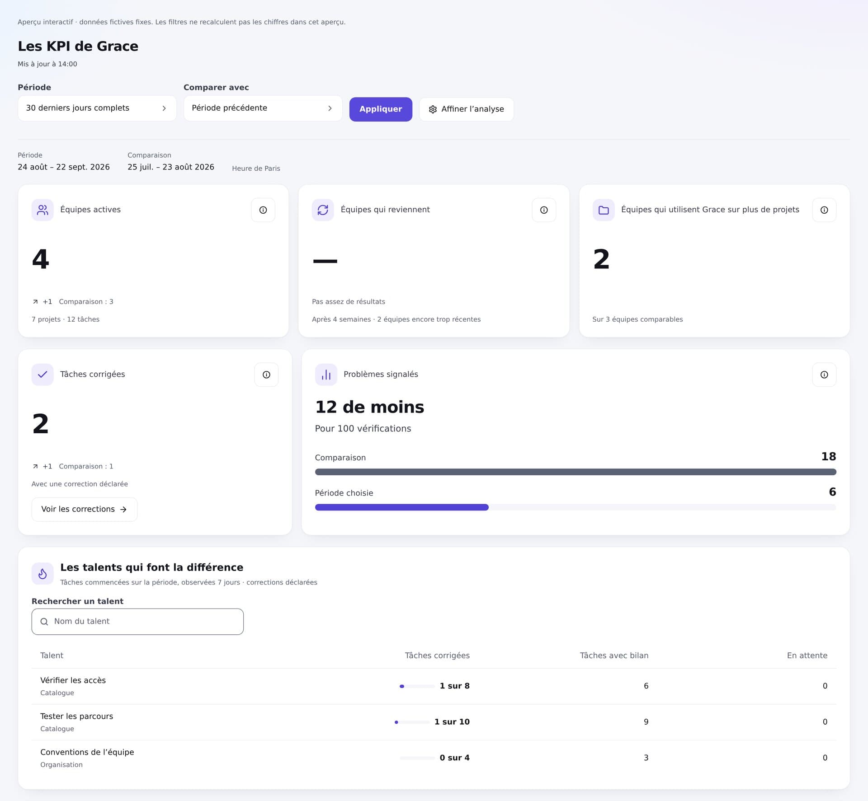
Task: Click the flame icon beside Les talents
Action: (42, 573)
